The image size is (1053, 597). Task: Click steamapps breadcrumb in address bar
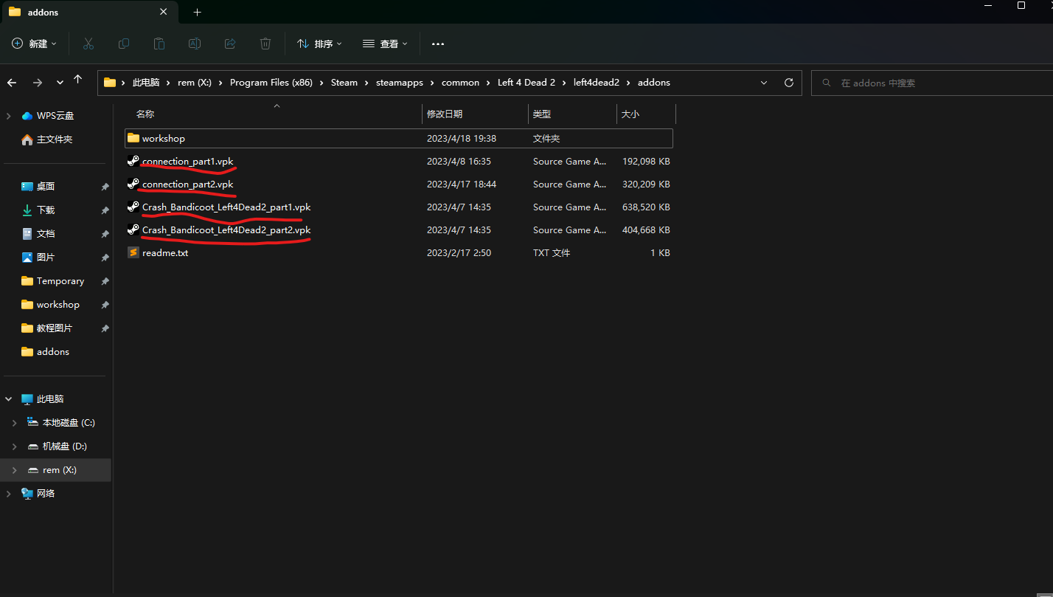click(400, 83)
